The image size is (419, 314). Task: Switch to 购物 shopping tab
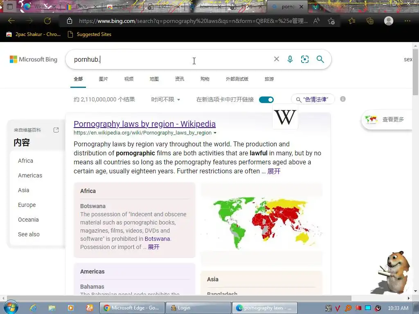click(x=205, y=79)
